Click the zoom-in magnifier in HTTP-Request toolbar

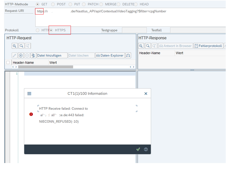click(15, 46)
